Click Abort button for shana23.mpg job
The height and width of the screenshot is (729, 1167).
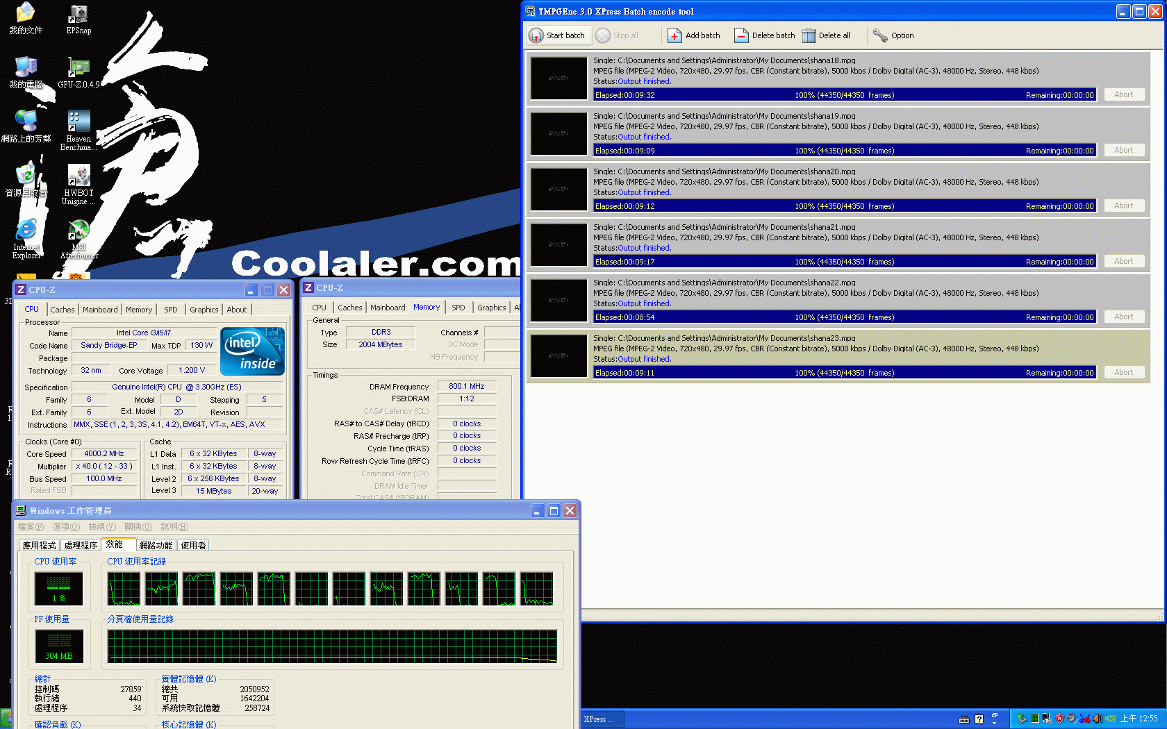coord(1124,372)
